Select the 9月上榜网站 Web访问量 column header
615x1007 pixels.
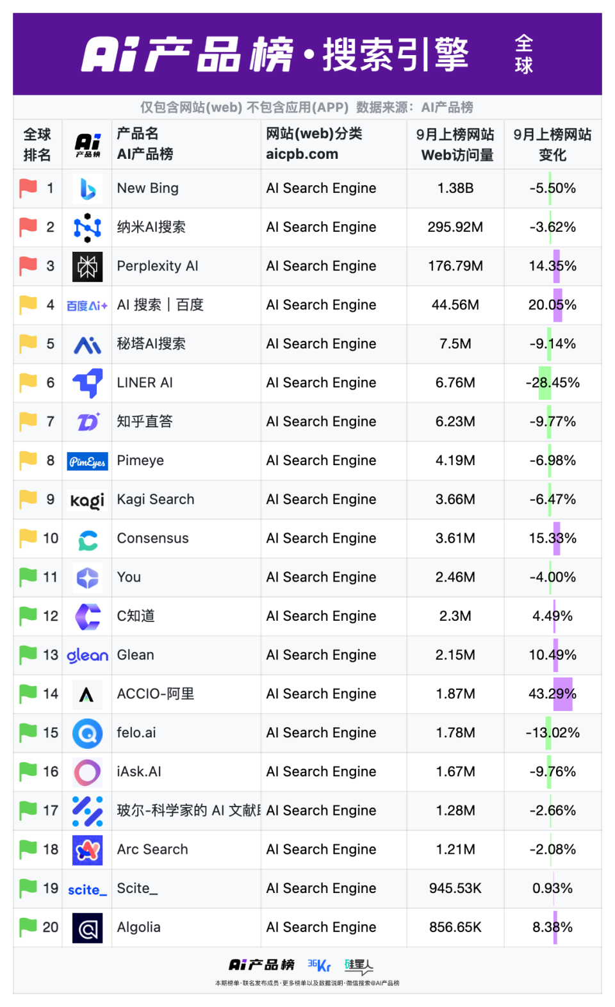tap(455, 144)
